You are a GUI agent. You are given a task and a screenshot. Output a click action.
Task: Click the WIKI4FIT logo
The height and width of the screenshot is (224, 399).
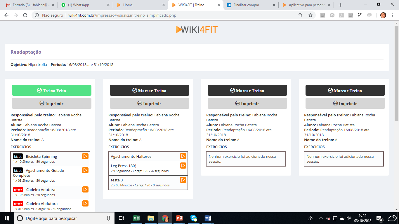197,29
